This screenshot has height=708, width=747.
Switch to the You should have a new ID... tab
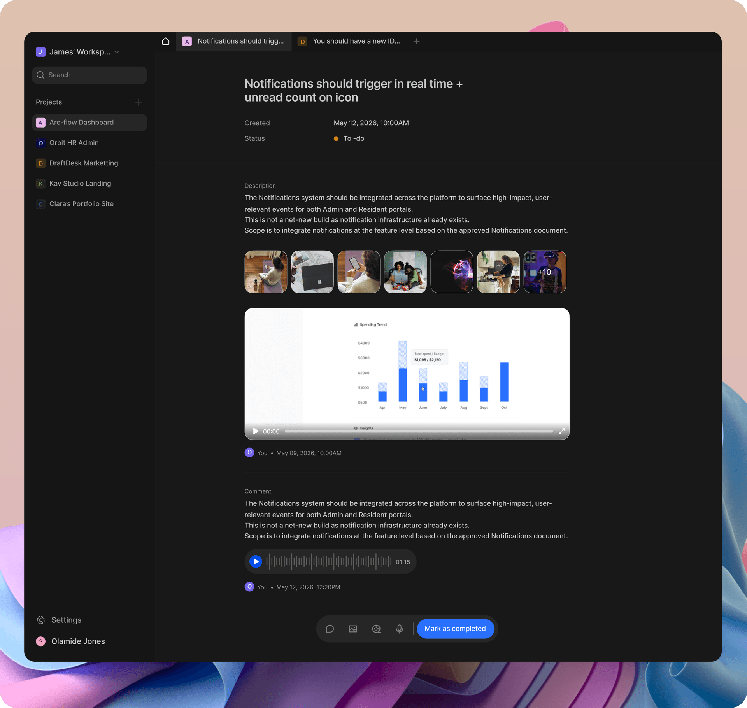click(349, 41)
